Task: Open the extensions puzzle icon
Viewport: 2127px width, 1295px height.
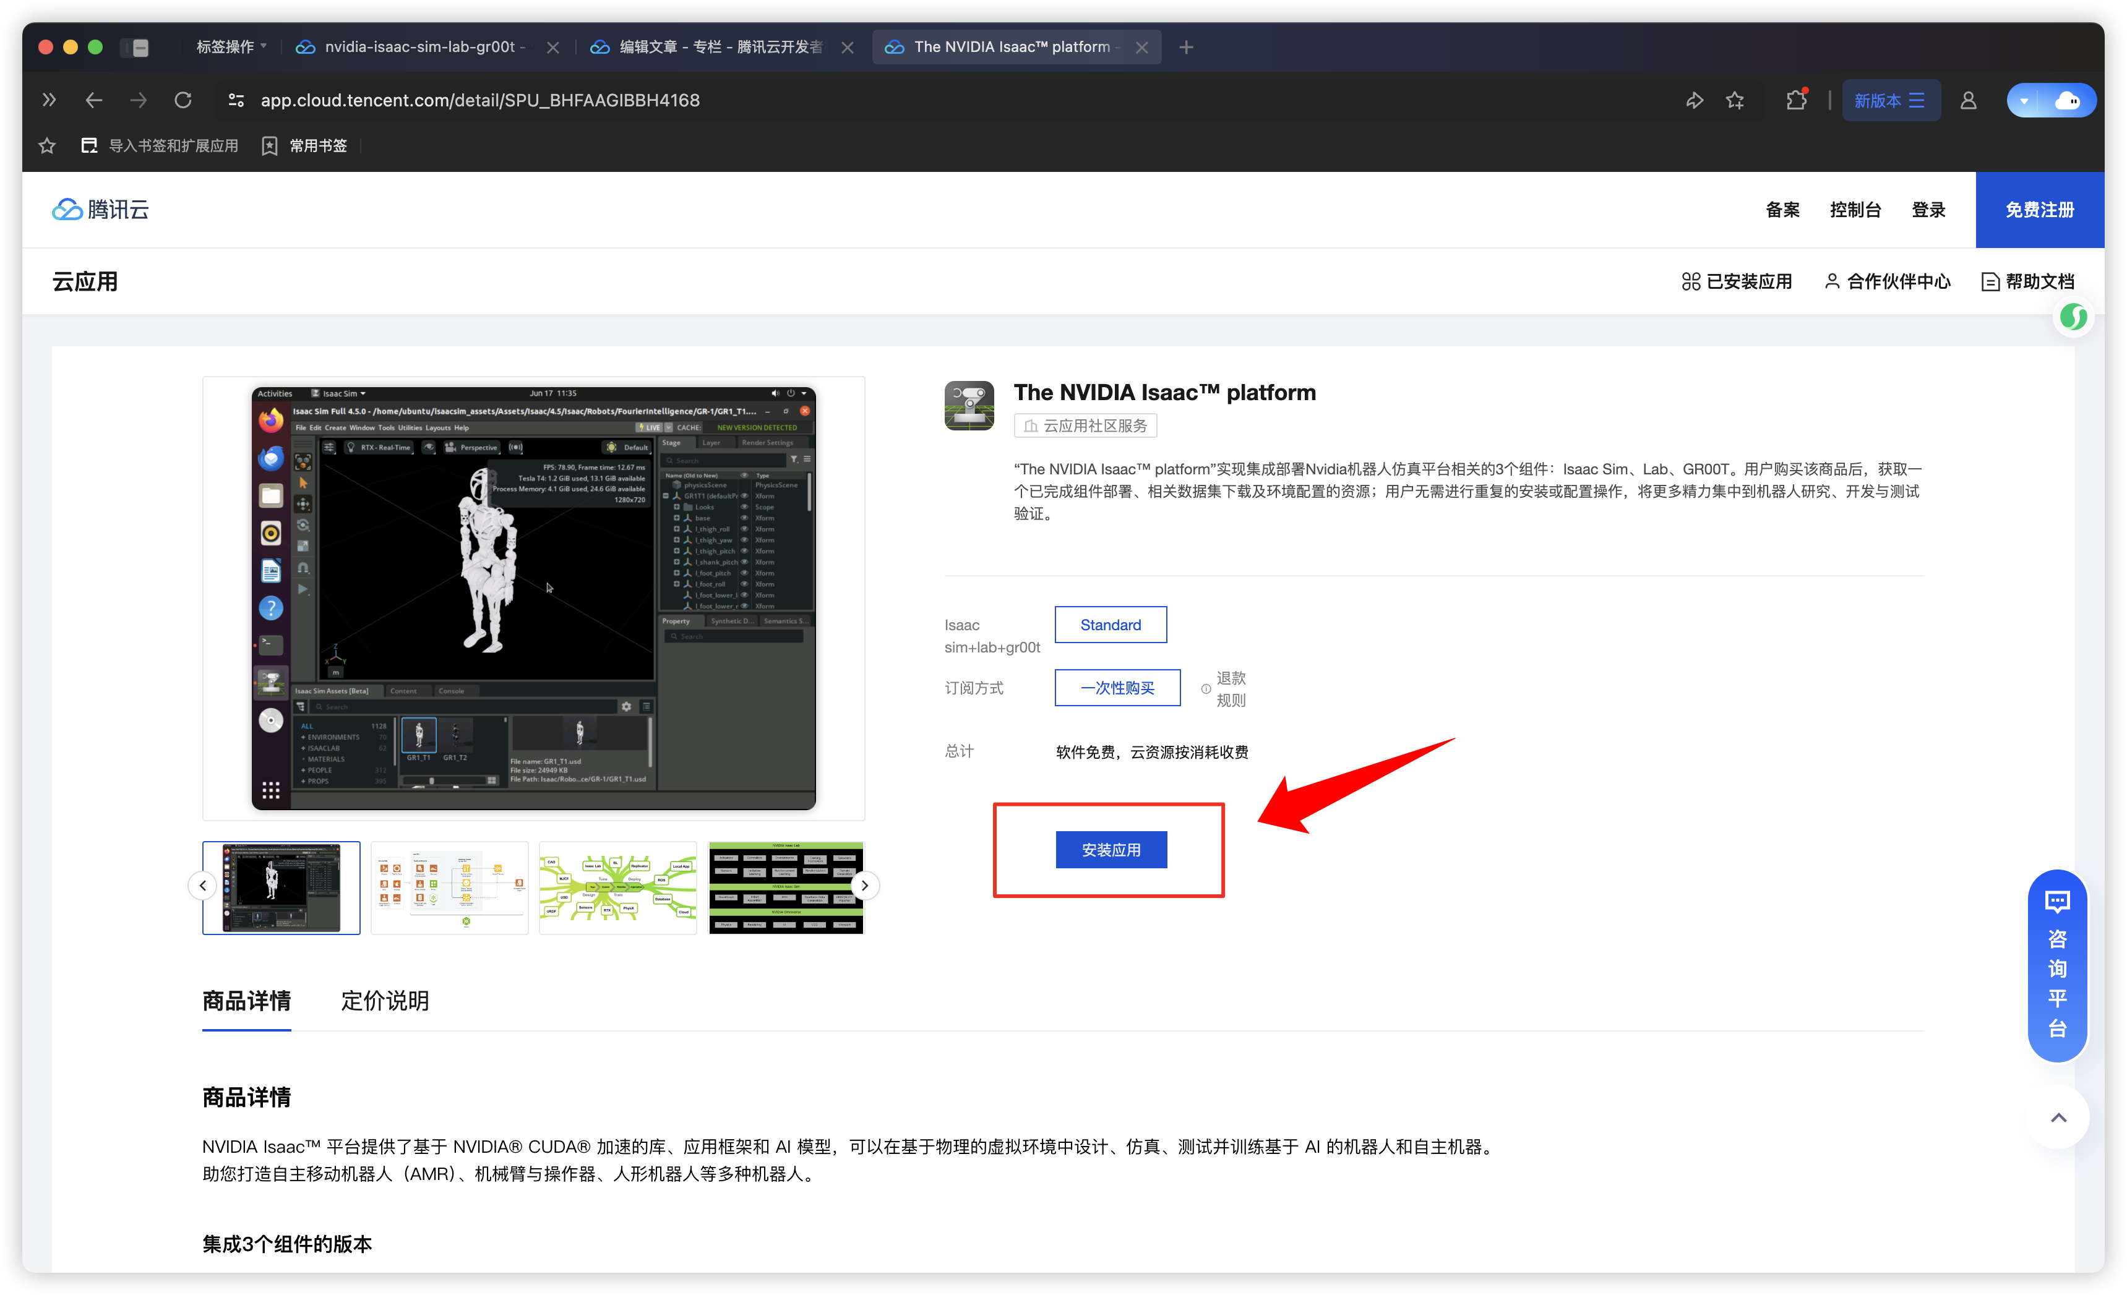Action: click(x=1797, y=100)
